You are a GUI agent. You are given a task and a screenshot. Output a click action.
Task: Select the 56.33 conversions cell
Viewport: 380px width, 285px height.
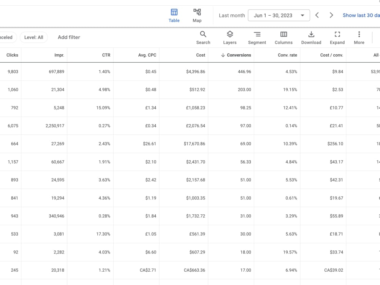click(x=245, y=162)
